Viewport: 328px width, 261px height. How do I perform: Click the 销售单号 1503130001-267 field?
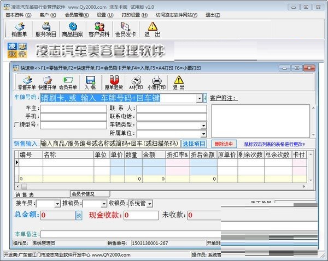(168, 243)
